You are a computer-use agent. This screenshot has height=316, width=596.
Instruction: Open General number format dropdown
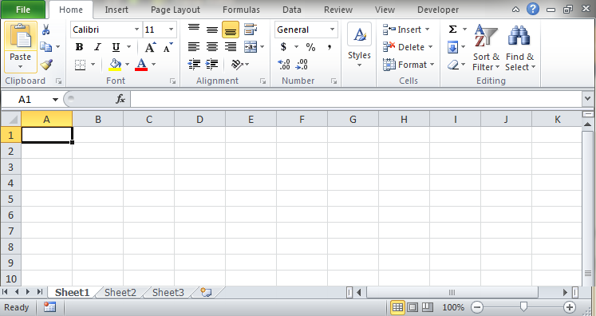332,30
